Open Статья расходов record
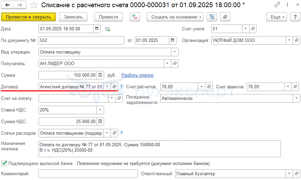This screenshot has width=301, height=180. (114, 133)
